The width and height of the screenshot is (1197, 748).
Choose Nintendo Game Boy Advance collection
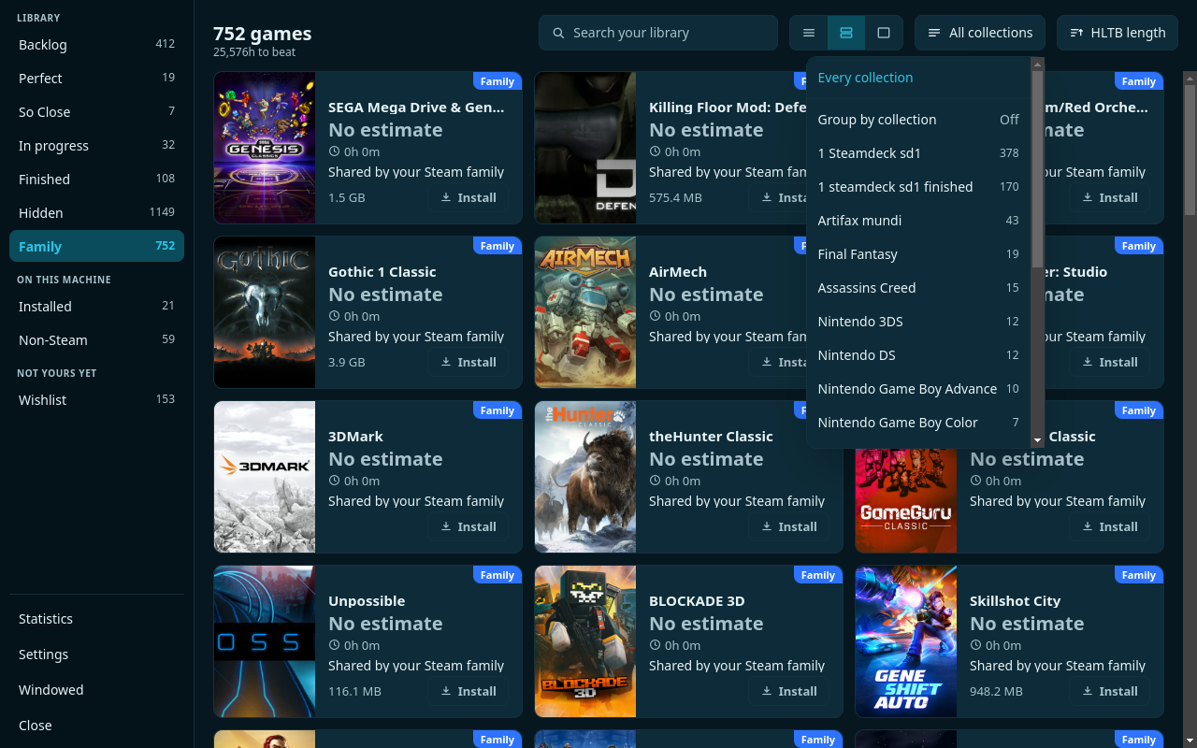[918, 389]
